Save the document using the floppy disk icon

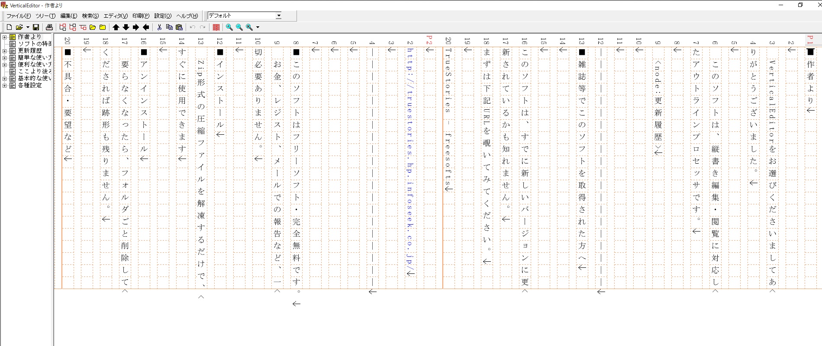[x=36, y=27]
